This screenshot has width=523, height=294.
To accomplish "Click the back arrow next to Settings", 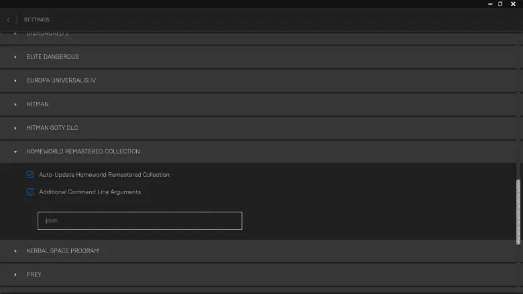I will (x=8, y=19).
